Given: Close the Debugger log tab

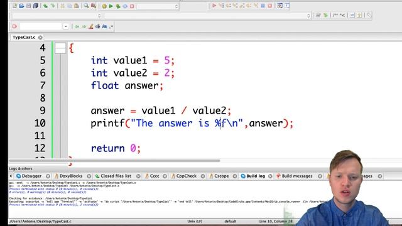Looking at the screenshot, I should tap(48, 176).
